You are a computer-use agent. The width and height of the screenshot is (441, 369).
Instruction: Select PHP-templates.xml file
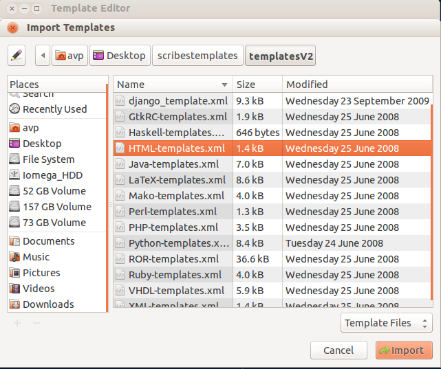[272, 227]
